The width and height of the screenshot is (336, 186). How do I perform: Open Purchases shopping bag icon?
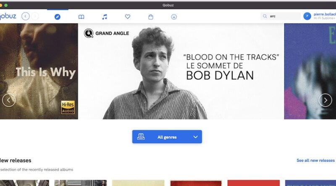point(151,17)
